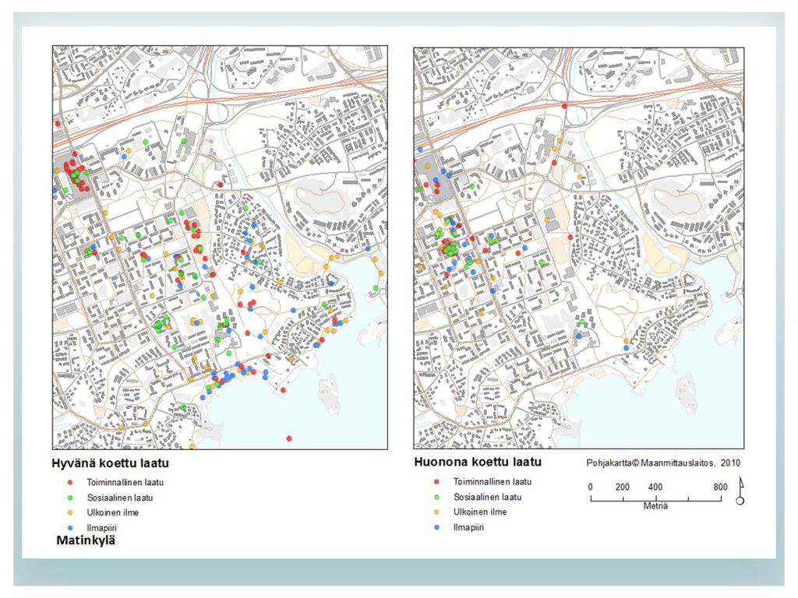
Task: Click the green dot beside Sosiaalinen laatu under 'Huonona koettu laatu'
Action: 436,497
